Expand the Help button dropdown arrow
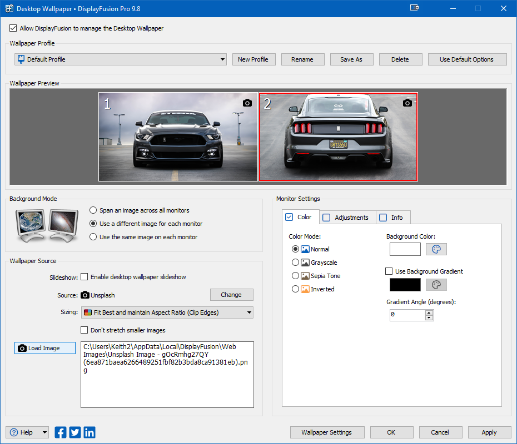The image size is (517, 444). tap(44, 432)
